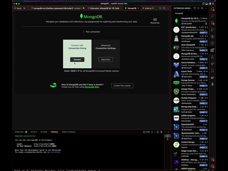The height and width of the screenshot is (171, 228).
Task: Open the new terminal launch profile dropdown
Action: [154, 132]
